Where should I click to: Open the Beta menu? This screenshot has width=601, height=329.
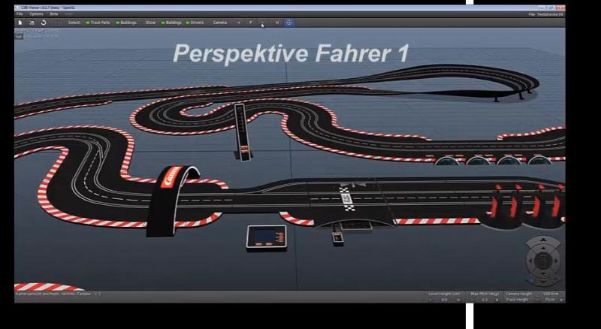[x=53, y=14]
